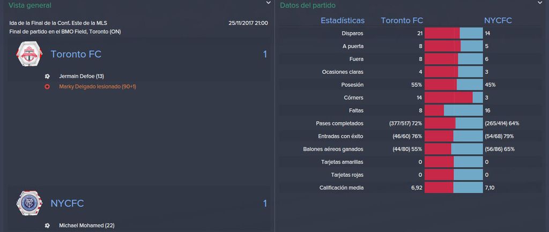549x232 pixels.
Task: Select Marky Delgado lesionado entry
Action: click(98, 86)
